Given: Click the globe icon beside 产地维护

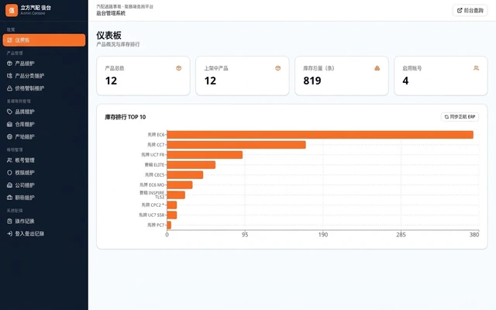Looking at the screenshot, I should 9,136.
